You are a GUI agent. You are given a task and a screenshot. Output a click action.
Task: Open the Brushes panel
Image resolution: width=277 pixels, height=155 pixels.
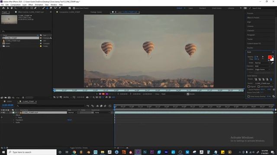(x=250, y=48)
